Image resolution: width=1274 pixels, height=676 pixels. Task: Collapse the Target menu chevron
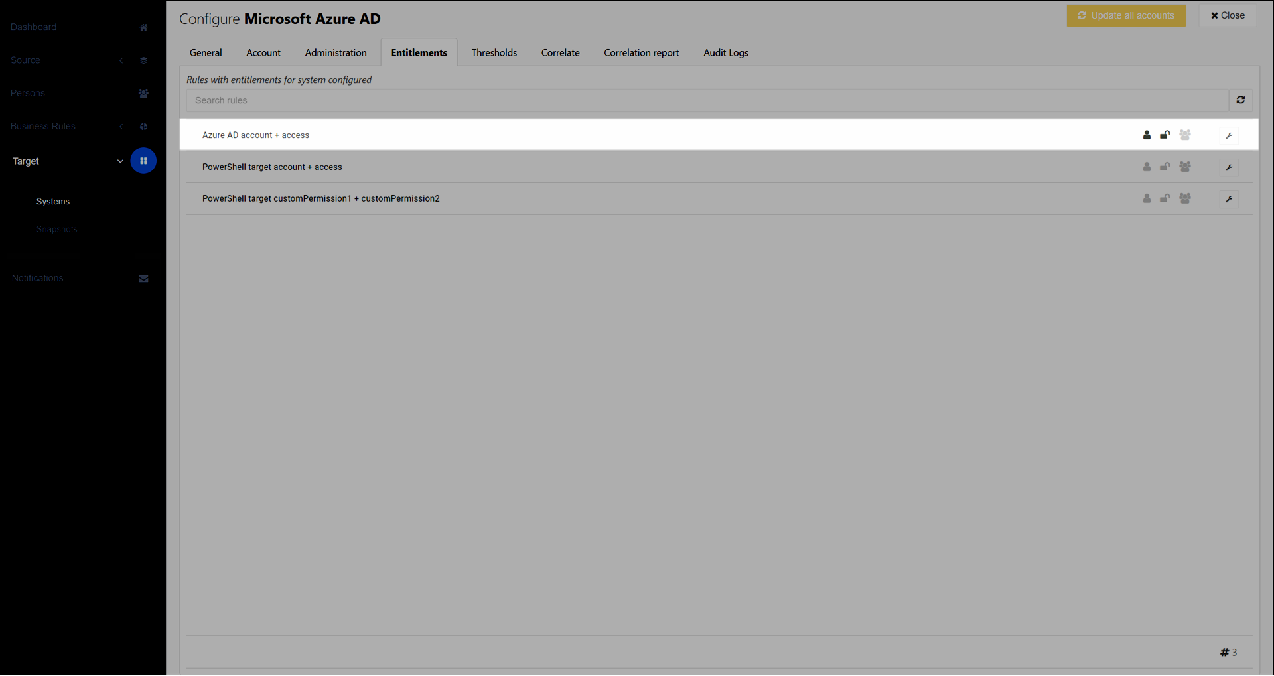pos(120,161)
